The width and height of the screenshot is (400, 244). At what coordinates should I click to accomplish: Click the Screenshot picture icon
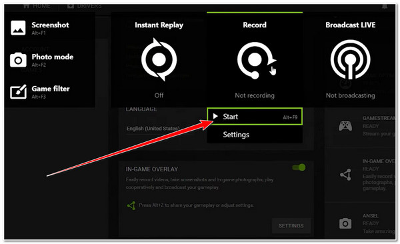pos(18,28)
